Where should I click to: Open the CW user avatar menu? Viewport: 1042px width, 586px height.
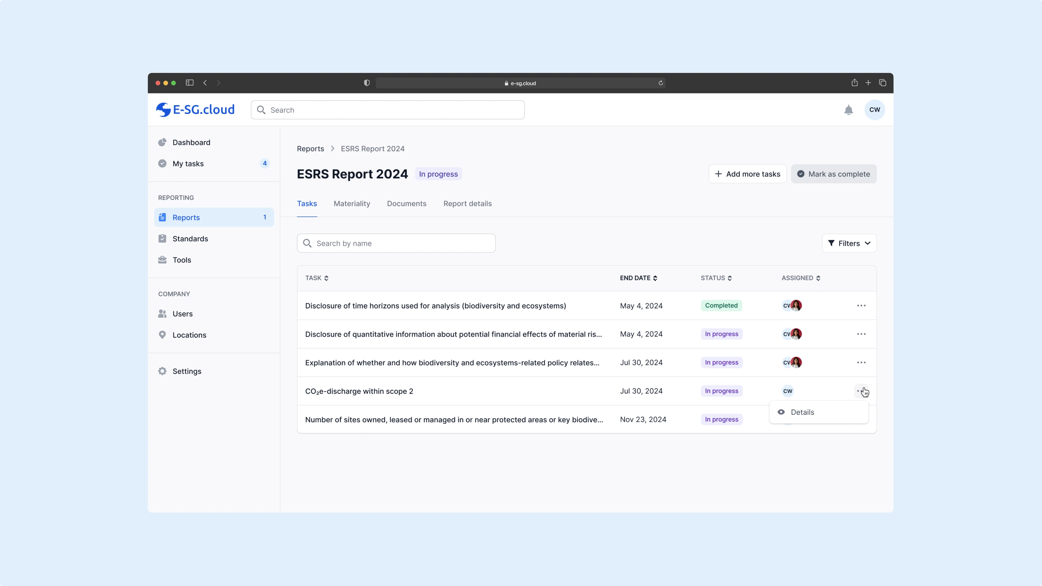(x=874, y=110)
